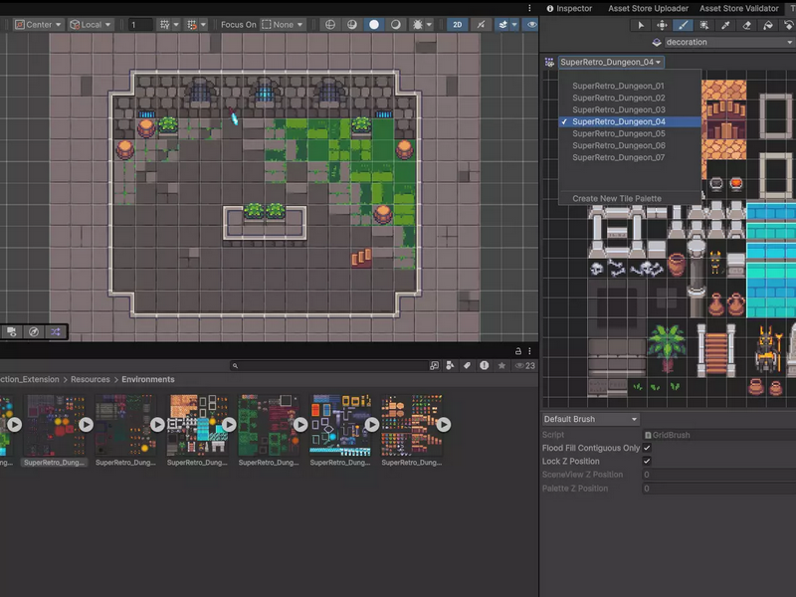Click the snap increment icon in Scene toolbar
This screenshot has height=597, width=796.
pyautogui.click(x=191, y=24)
